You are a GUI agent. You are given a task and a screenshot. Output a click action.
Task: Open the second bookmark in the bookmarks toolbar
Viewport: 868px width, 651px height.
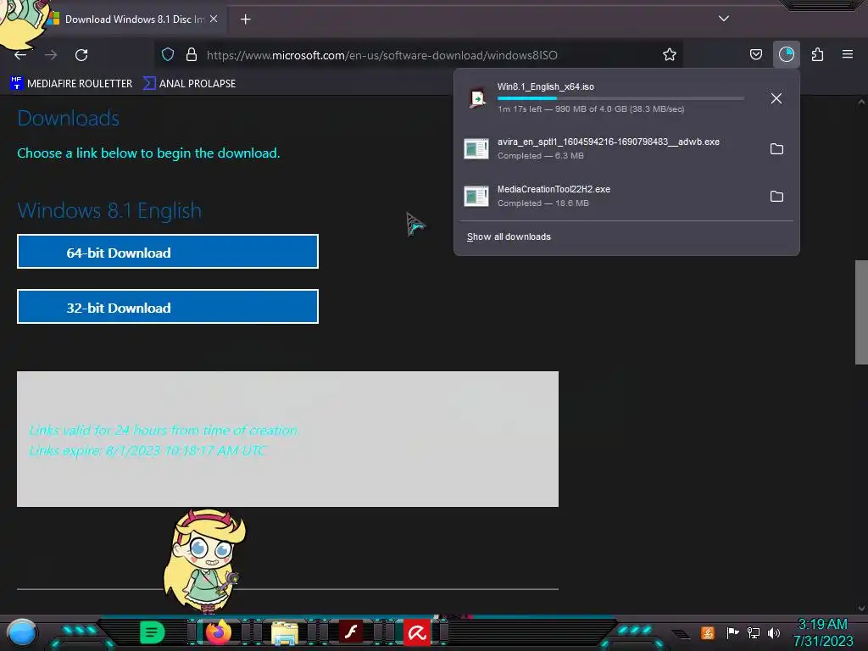(189, 84)
